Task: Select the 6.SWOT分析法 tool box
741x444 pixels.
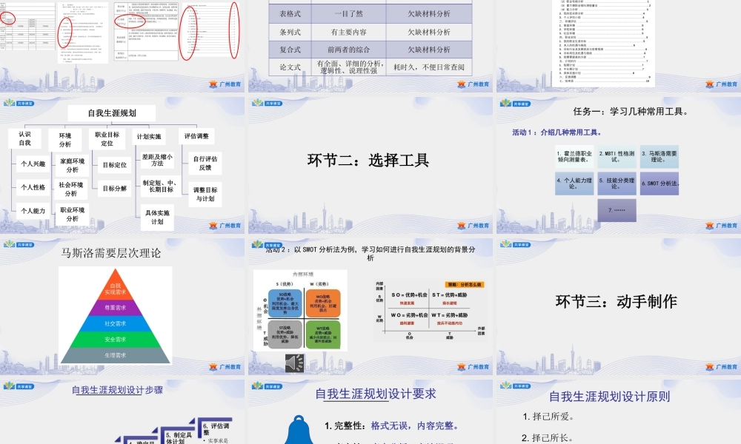Action: pos(661,183)
